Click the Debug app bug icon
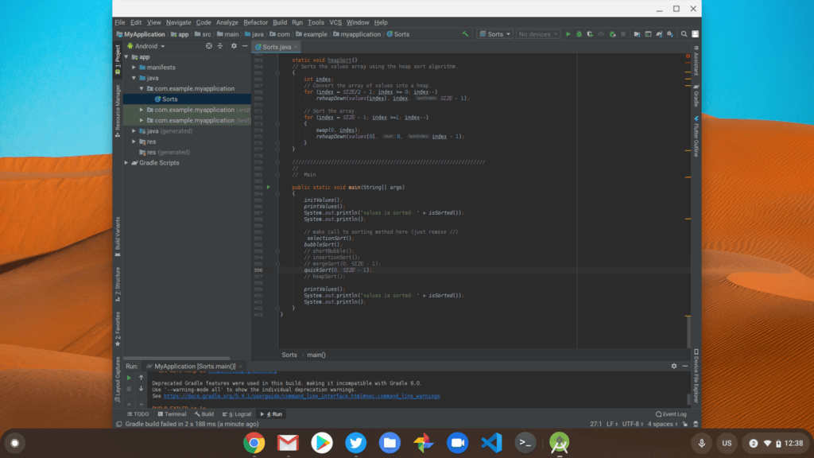The width and height of the screenshot is (814, 458). 579,34
